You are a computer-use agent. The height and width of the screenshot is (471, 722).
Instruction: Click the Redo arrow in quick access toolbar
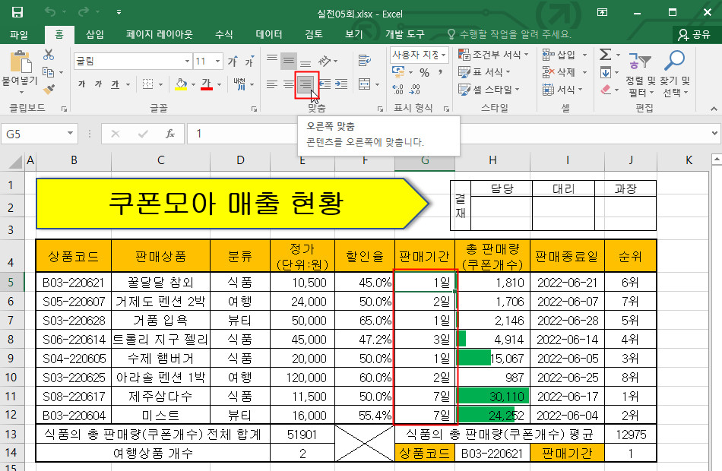(84, 12)
